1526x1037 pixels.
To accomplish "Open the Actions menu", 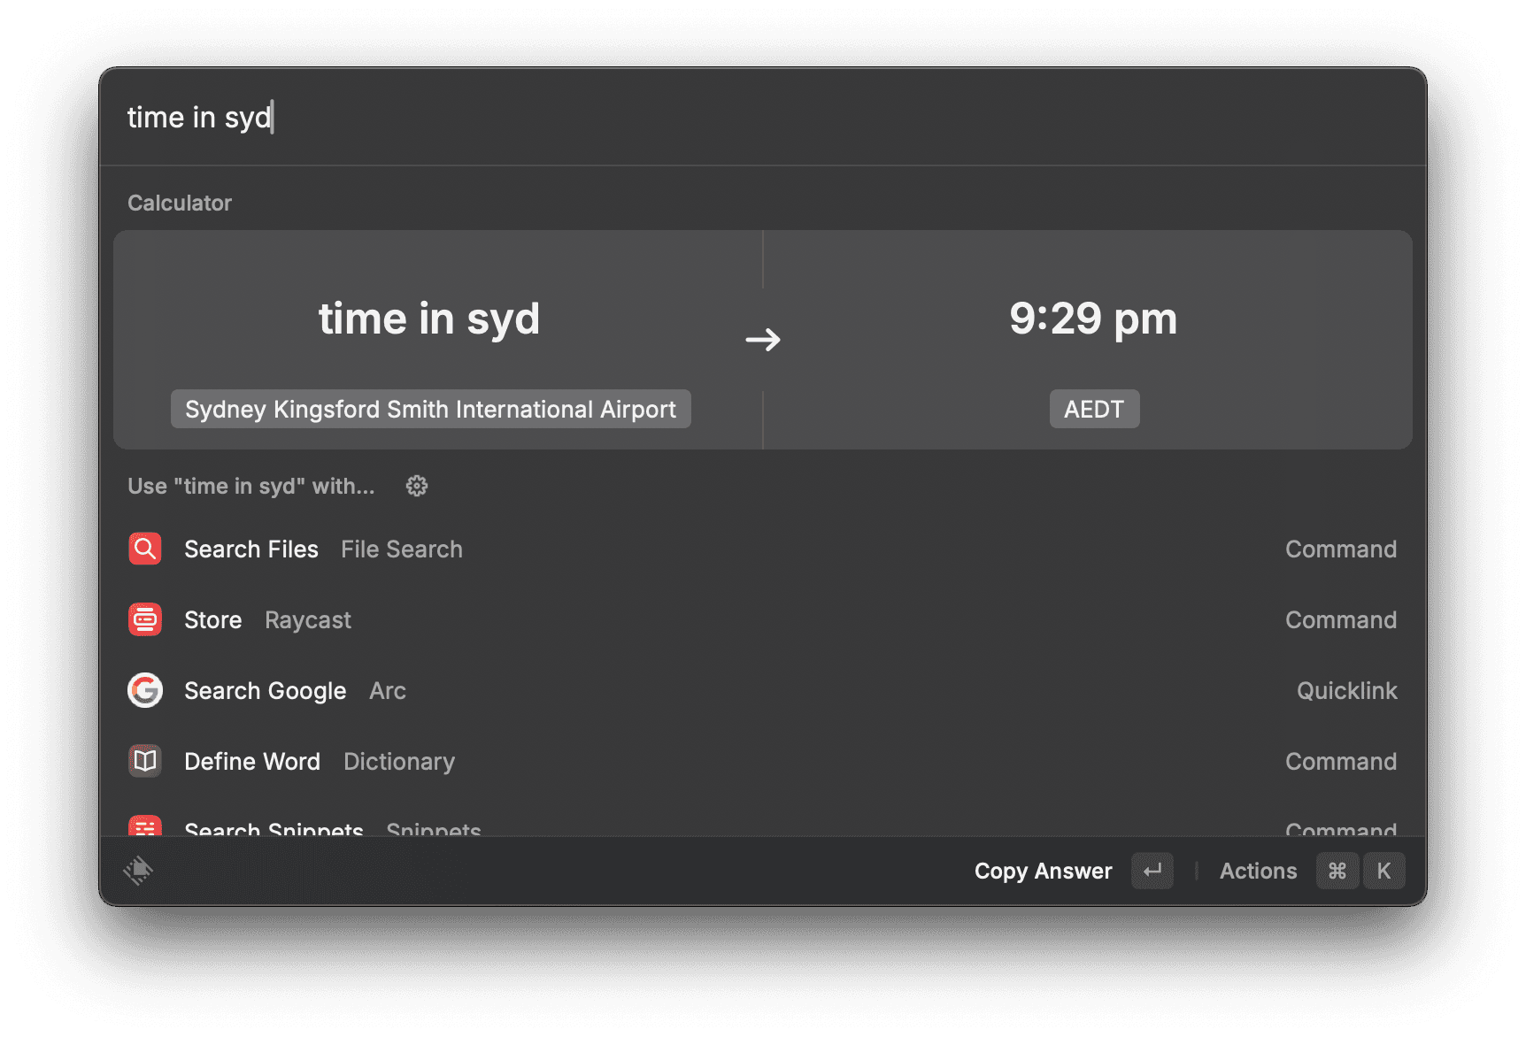I will [1258, 871].
